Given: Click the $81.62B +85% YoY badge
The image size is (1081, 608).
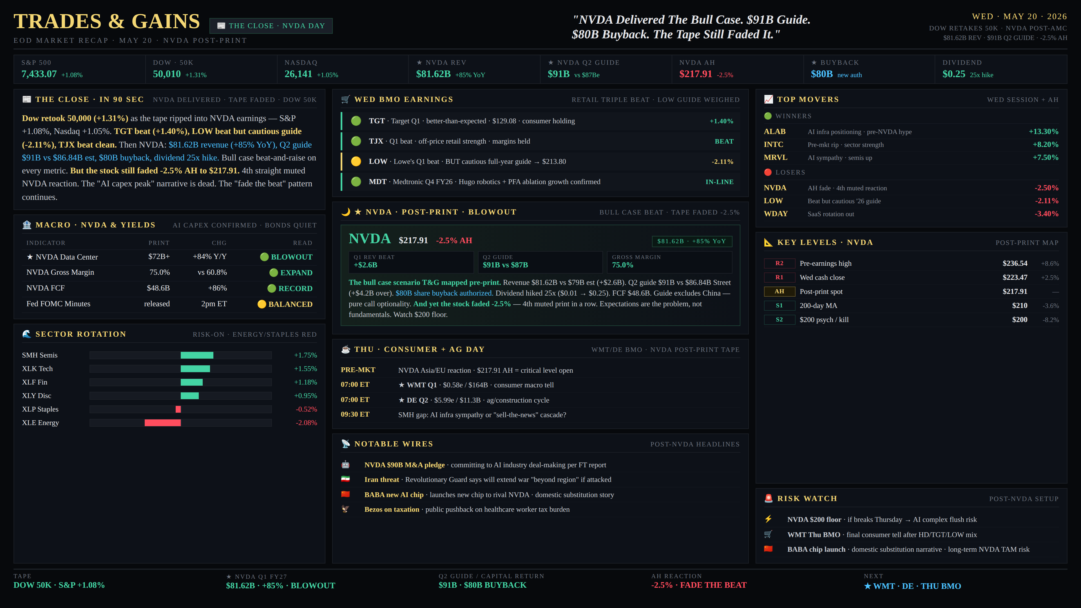Looking at the screenshot, I should pos(692,241).
